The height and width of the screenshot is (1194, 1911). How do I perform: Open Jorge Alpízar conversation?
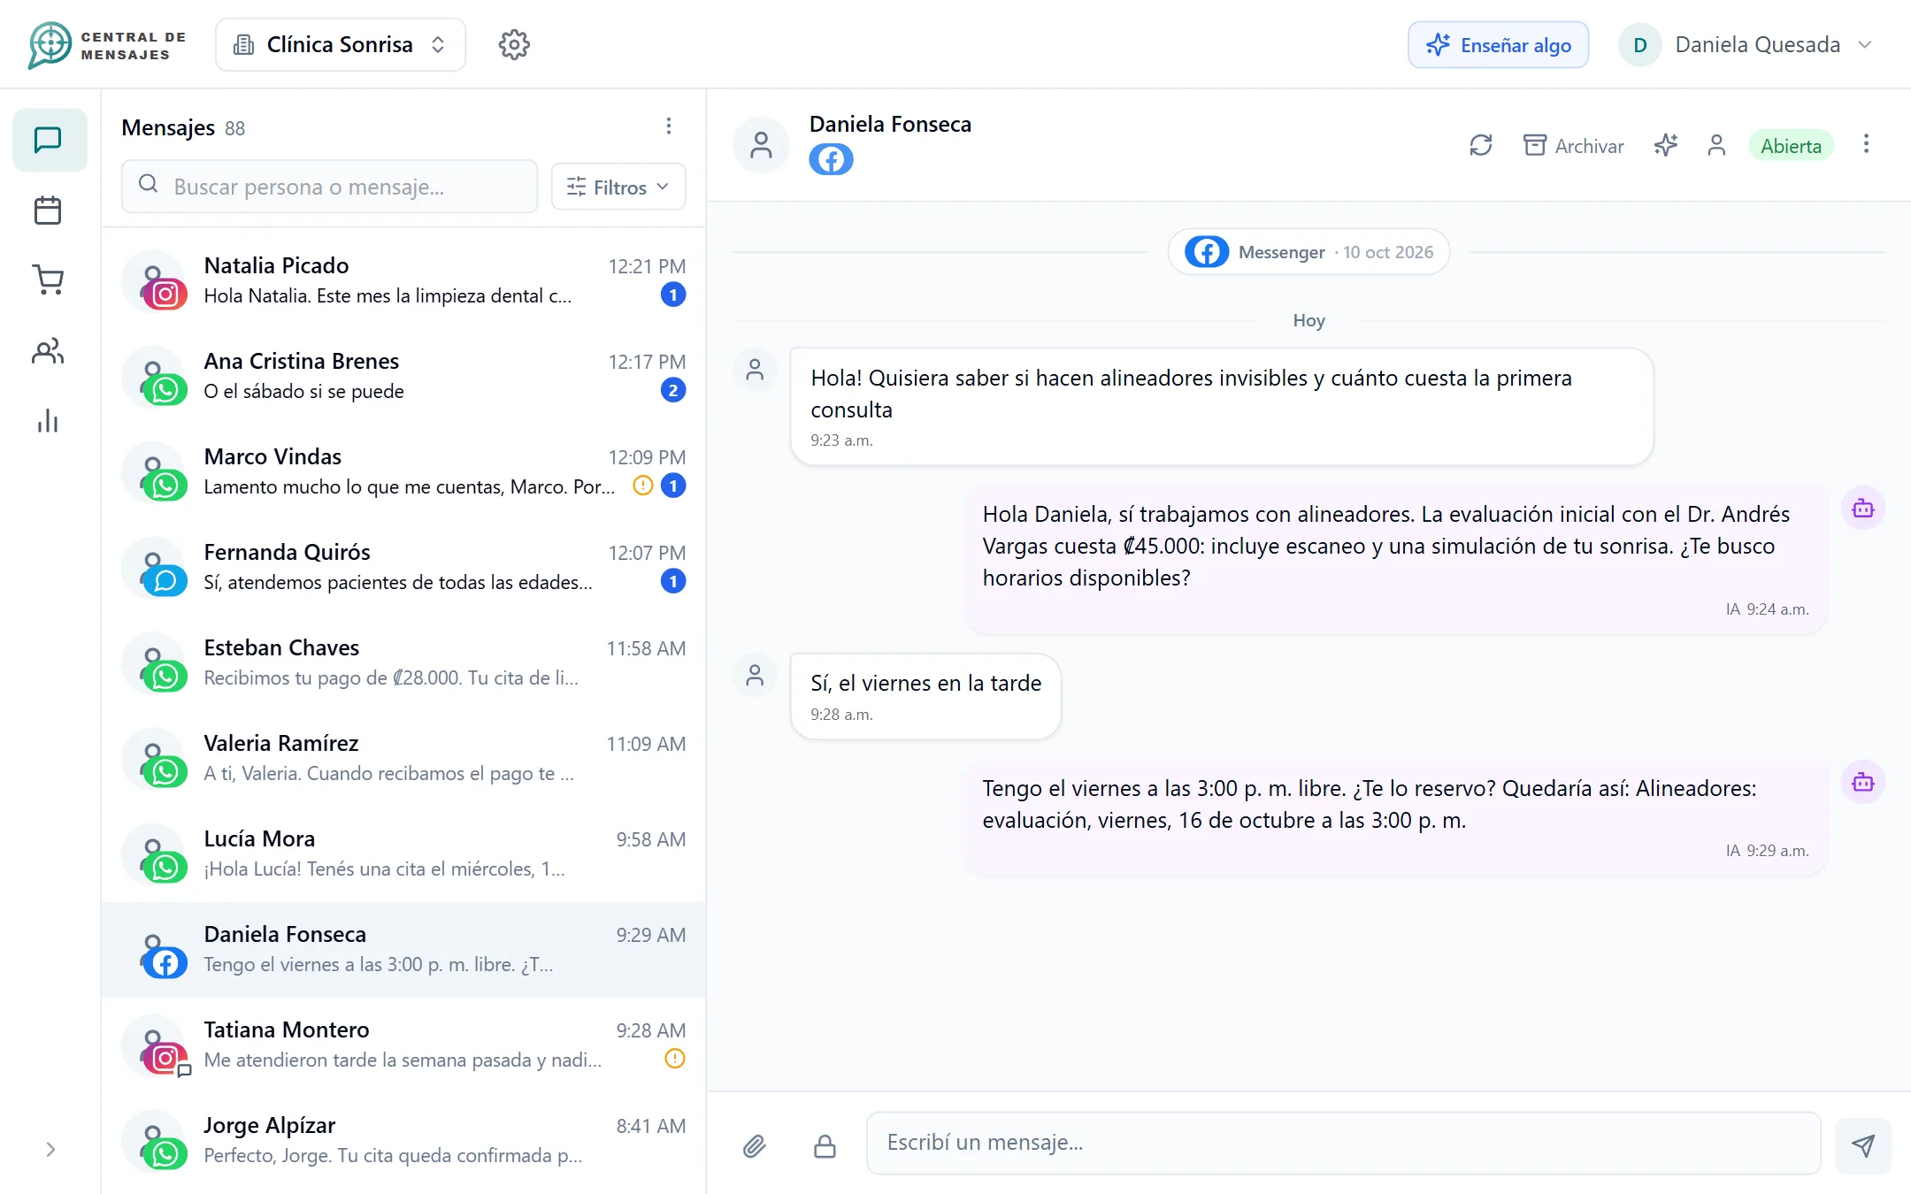click(x=403, y=1140)
